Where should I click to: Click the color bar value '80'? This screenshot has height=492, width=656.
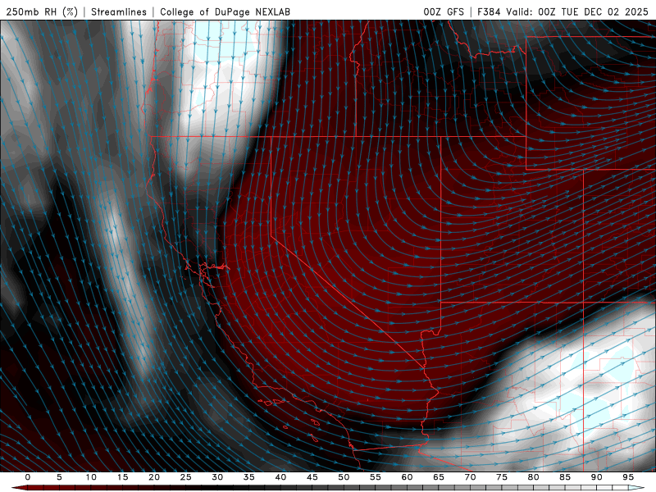pos(534,477)
